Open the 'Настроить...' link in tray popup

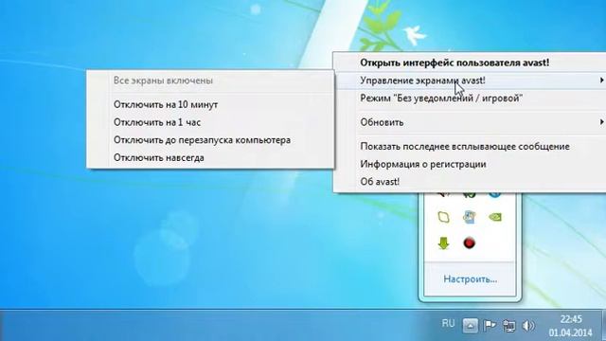click(x=470, y=278)
